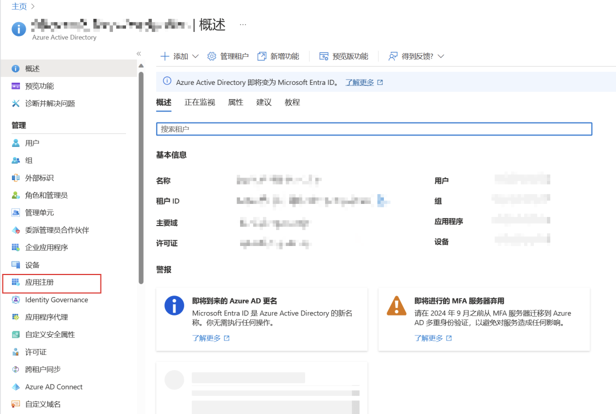Click the 警报 section heading

pyautogui.click(x=164, y=269)
